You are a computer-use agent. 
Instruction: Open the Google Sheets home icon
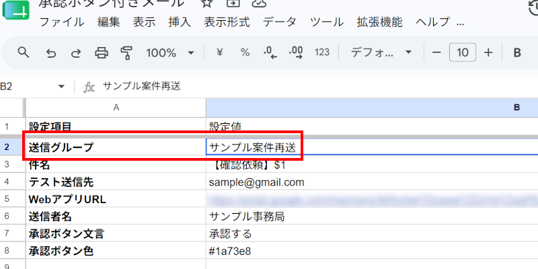[x=15, y=10]
